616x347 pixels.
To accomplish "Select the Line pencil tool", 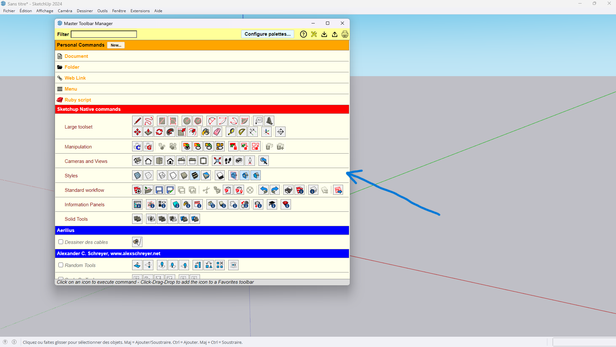I will (x=137, y=121).
